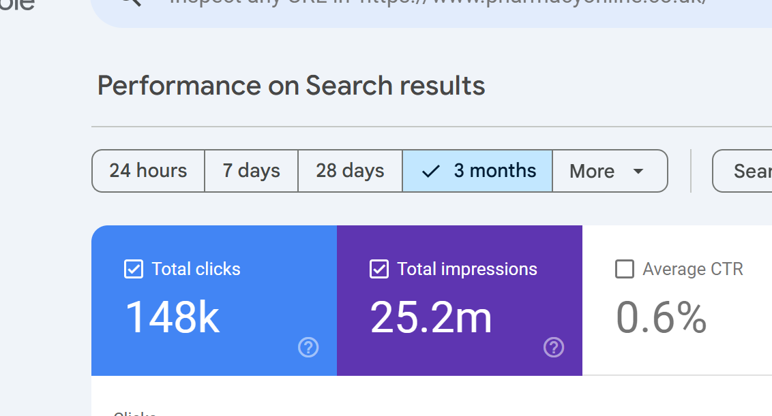
Task: Click the Performance on Search results heading
Action: pos(291,86)
